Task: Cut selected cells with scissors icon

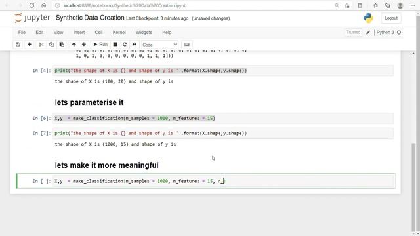Action: point(41,45)
